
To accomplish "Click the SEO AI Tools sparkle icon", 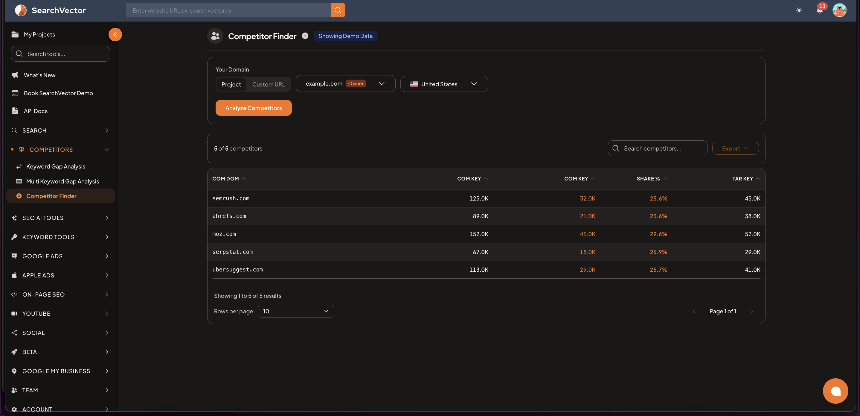I will click(x=14, y=218).
